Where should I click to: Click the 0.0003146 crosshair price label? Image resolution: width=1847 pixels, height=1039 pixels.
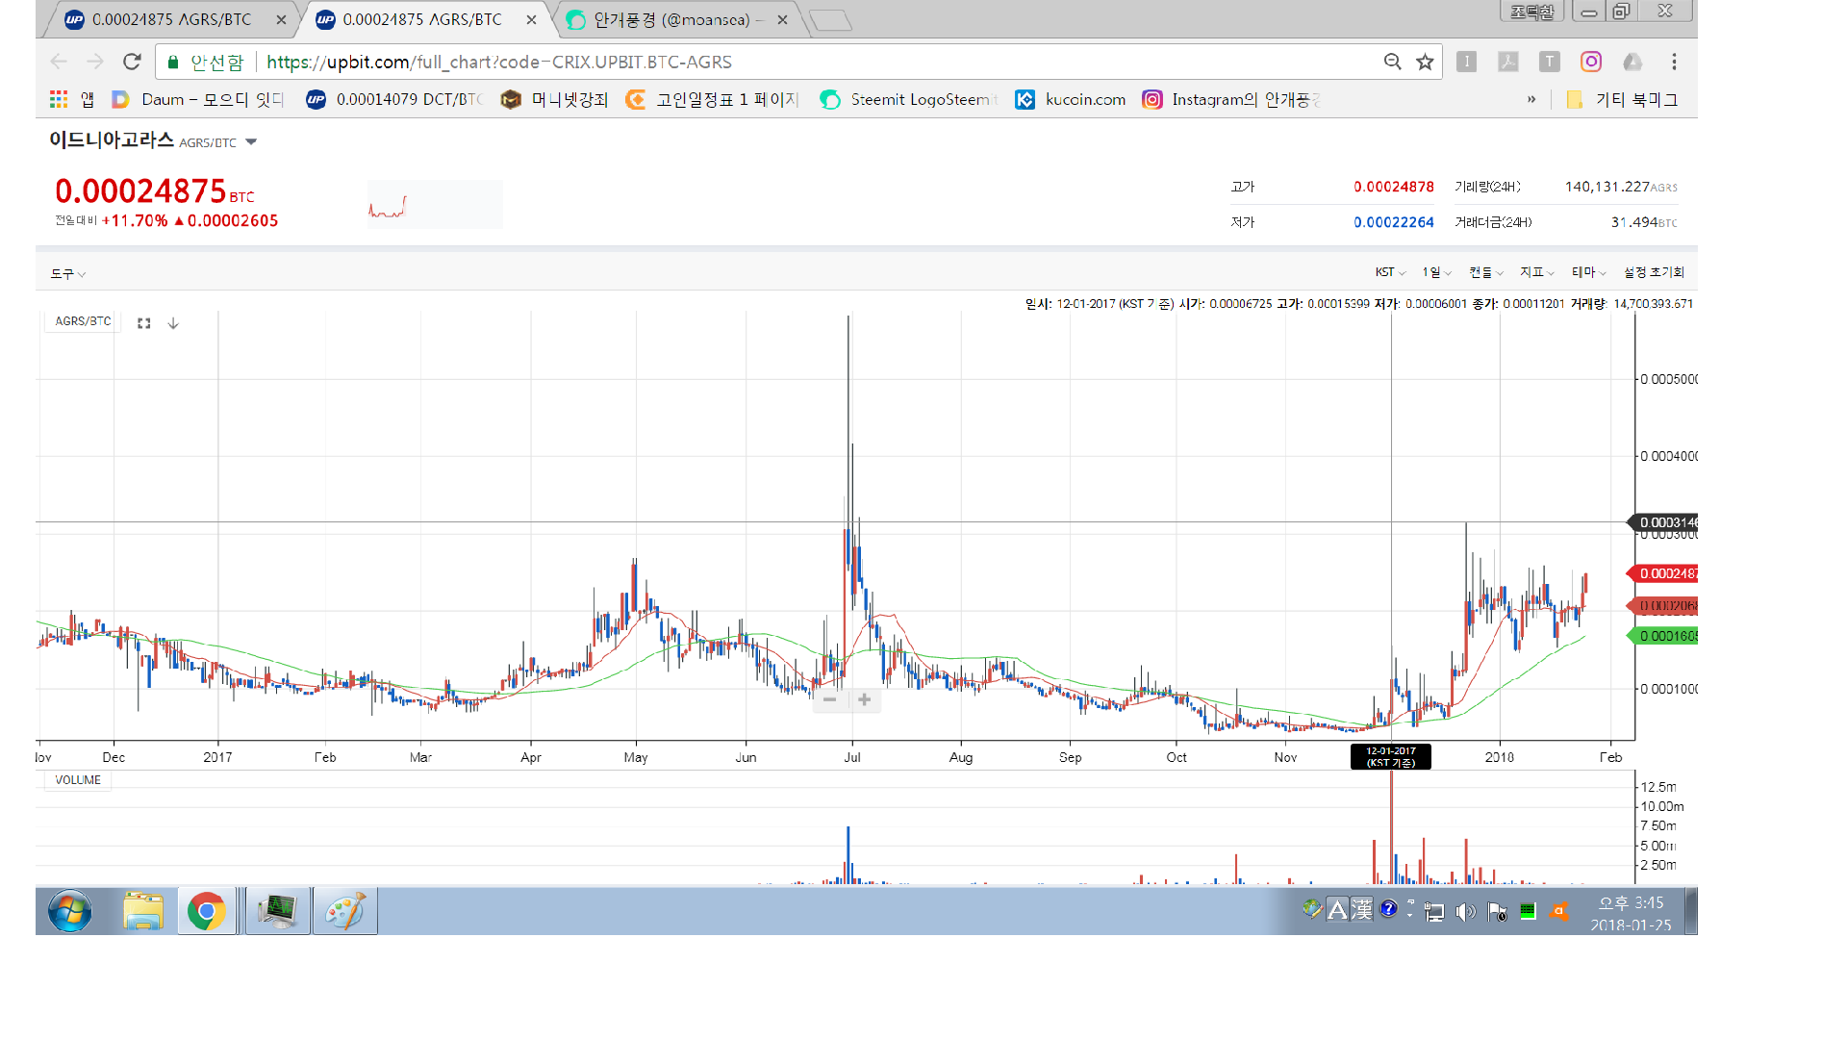1664,522
